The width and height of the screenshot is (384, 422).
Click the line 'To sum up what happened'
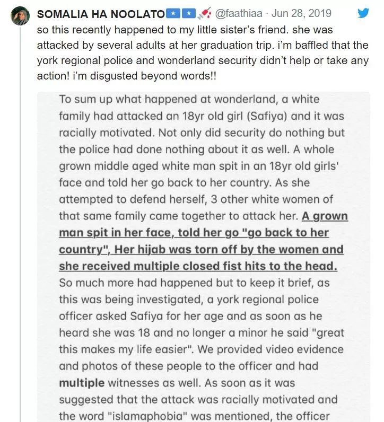click(189, 99)
